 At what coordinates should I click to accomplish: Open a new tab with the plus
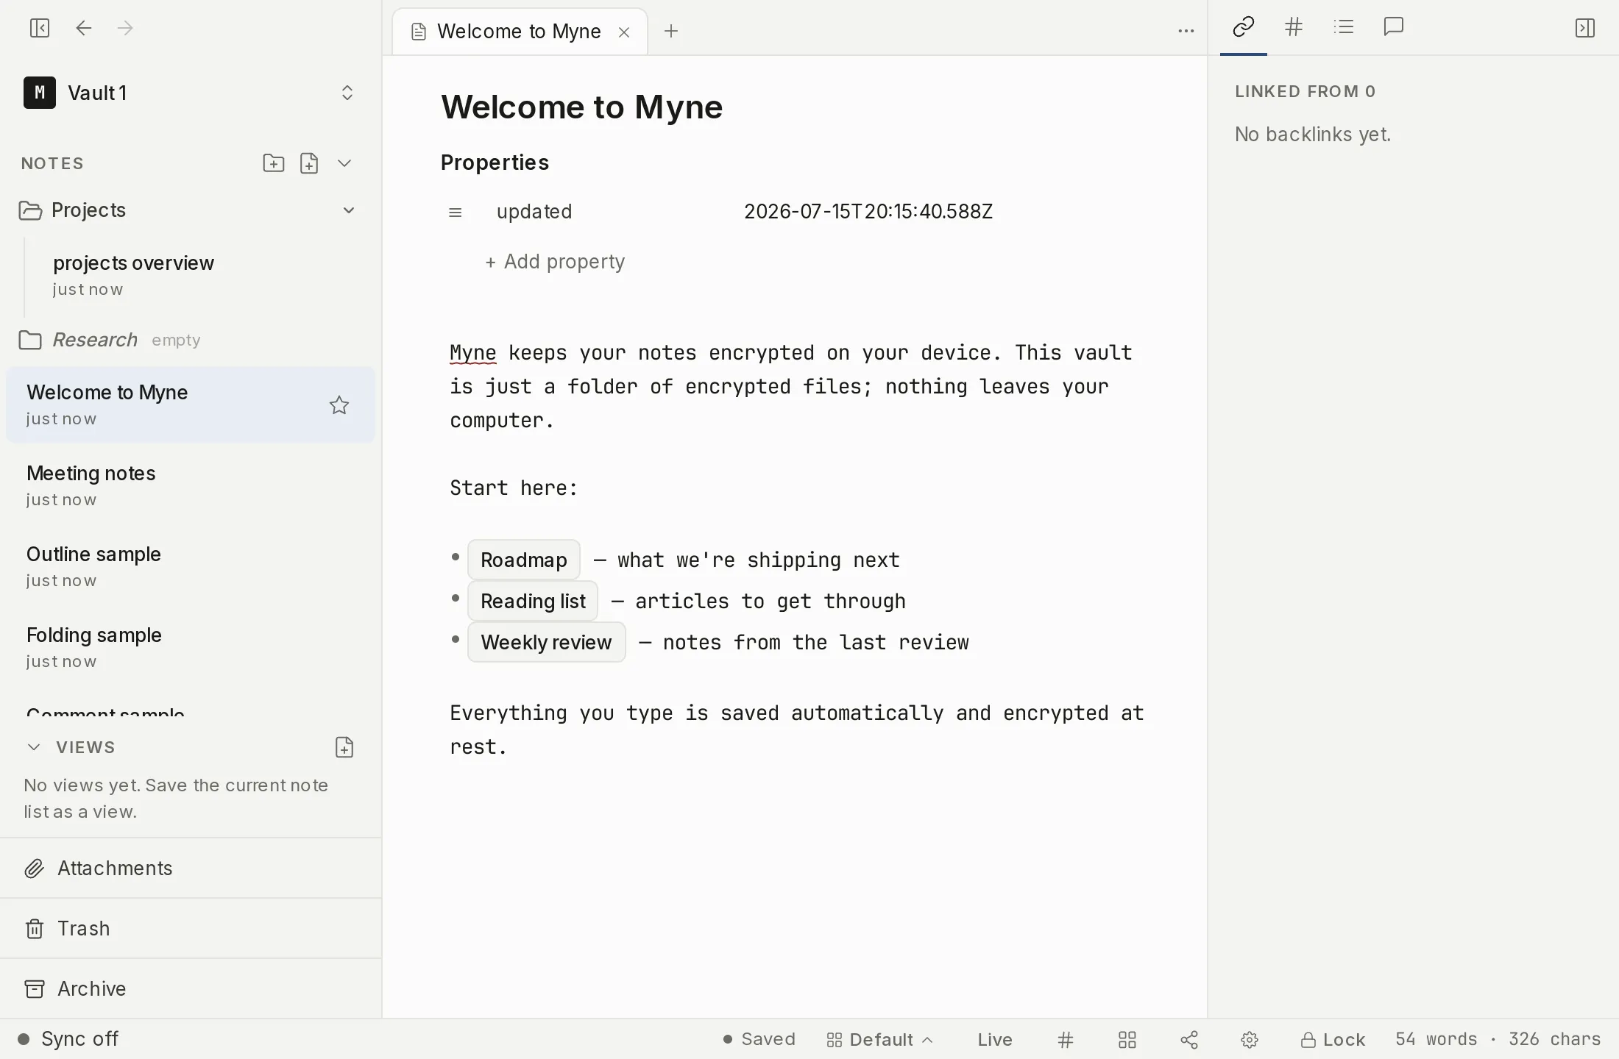pos(671,31)
